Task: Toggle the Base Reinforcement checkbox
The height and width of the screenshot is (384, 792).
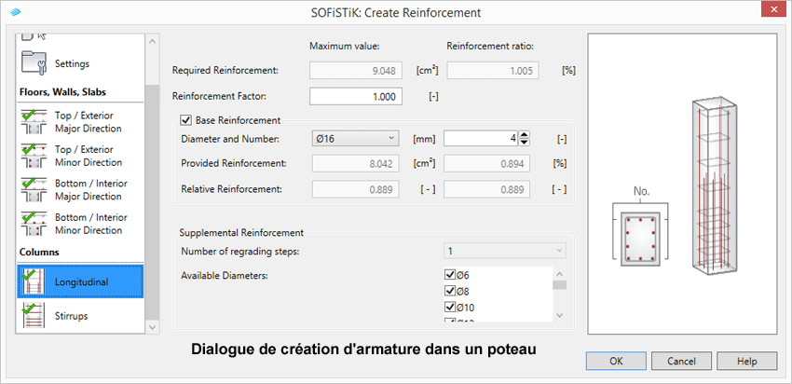Action: 186,120
